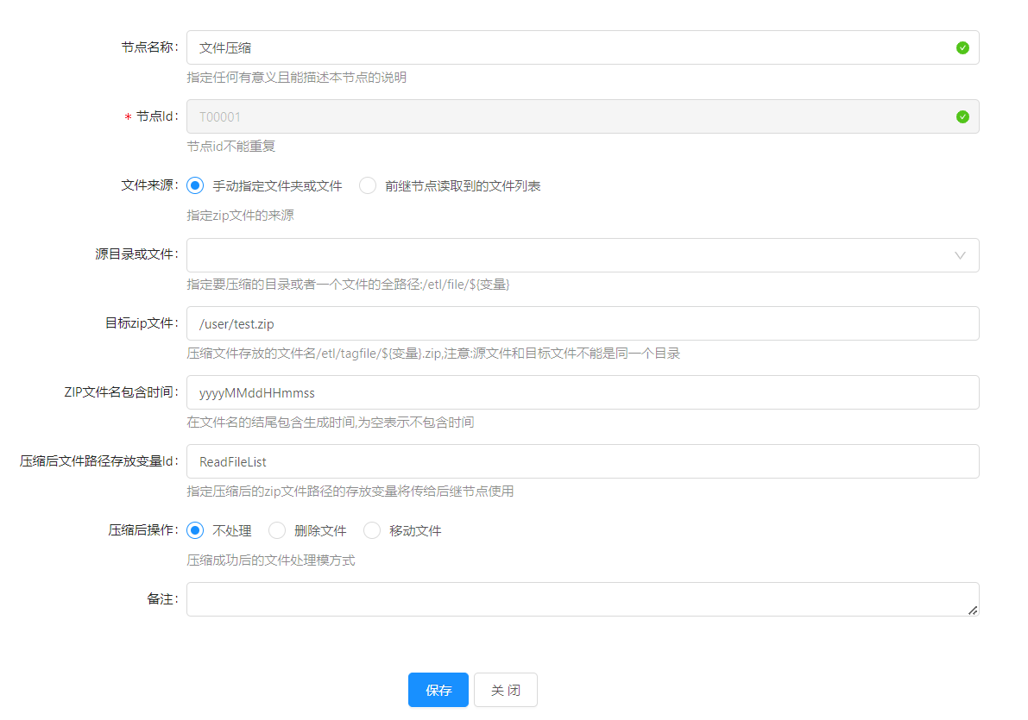
Task: Click the resize handle of 备注 textarea
Action: coord(972,610)
